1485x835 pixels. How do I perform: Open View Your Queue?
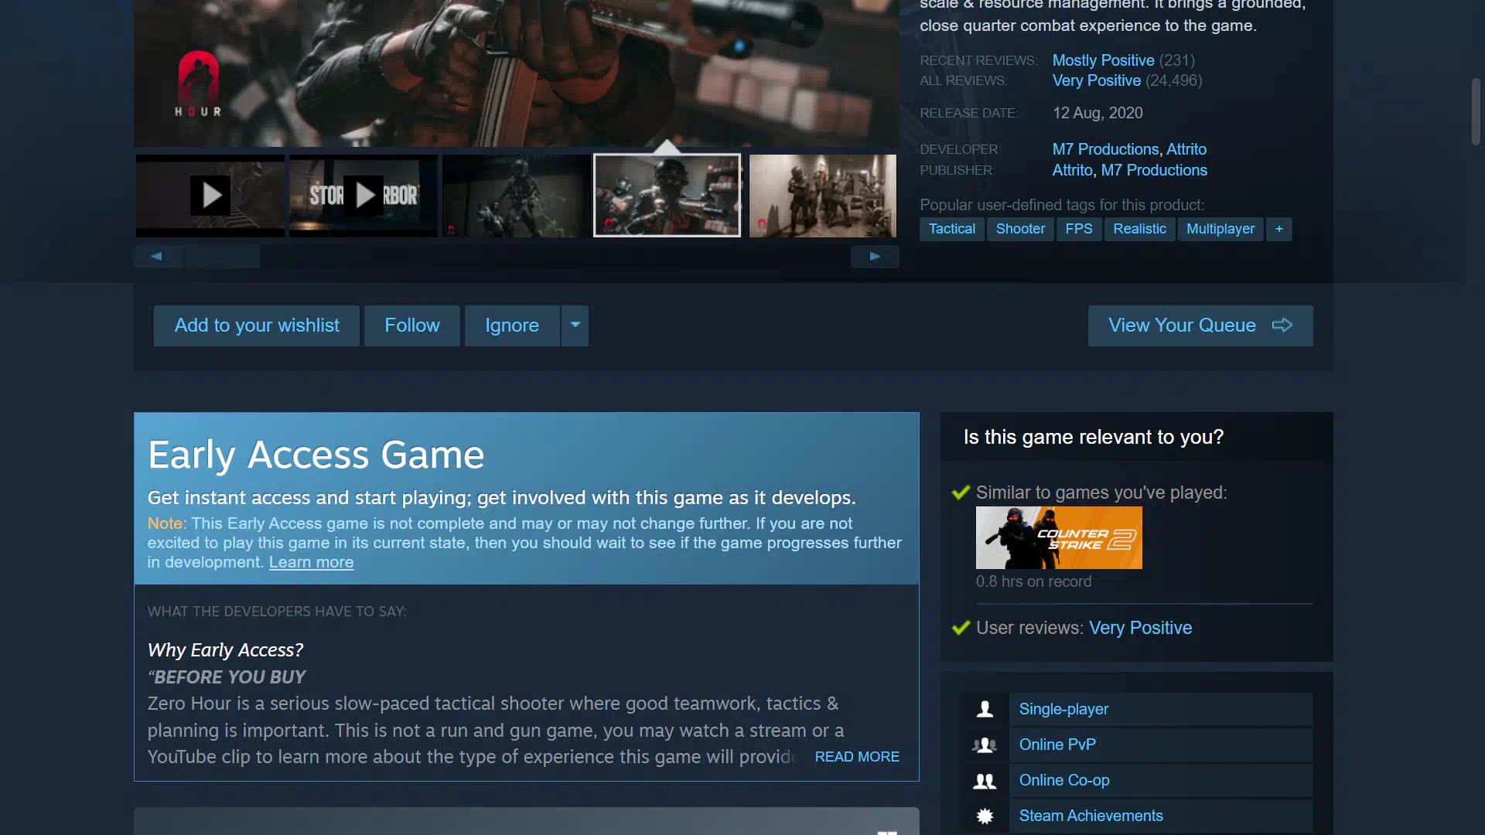click(x=1200, y=325)
